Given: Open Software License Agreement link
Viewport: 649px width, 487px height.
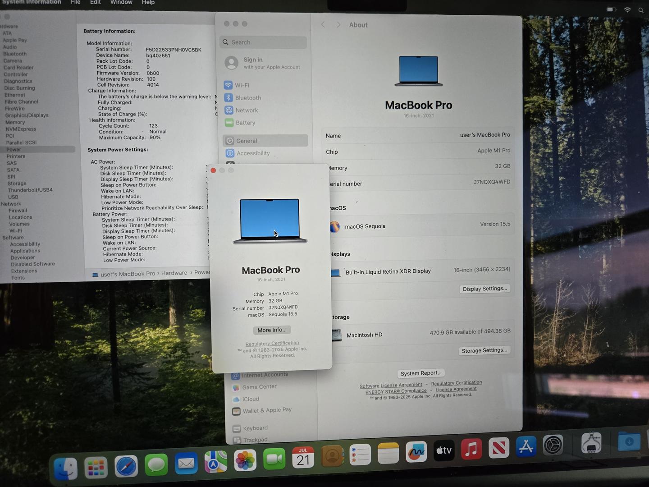Looking at the screenshot, I should (391, 386).
